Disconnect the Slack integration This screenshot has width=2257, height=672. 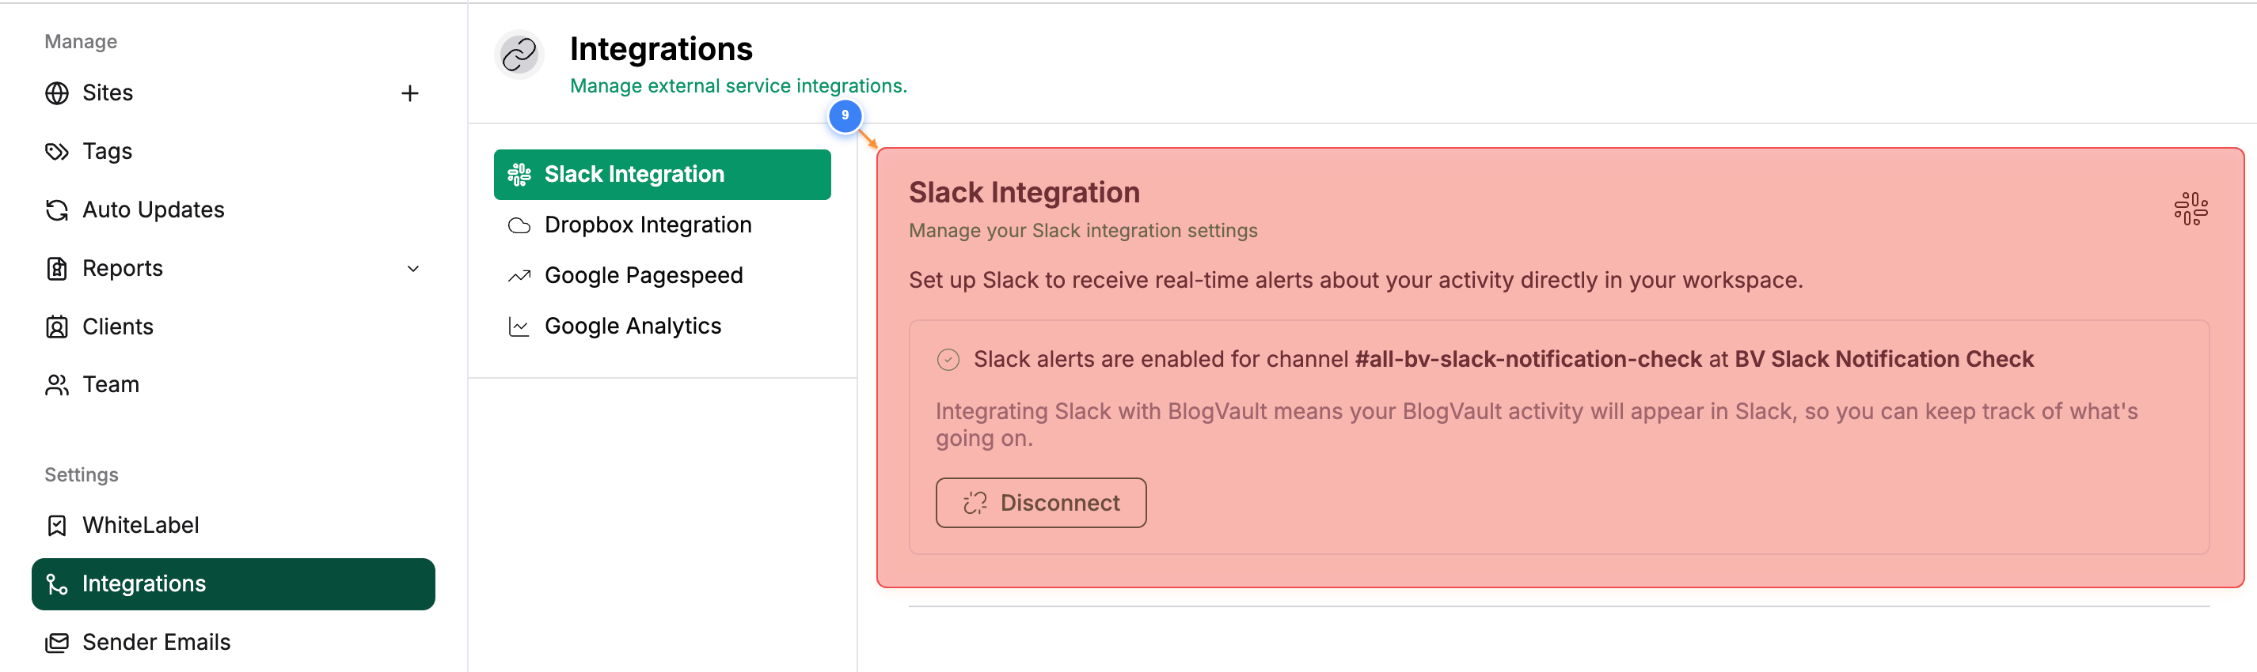(x=1041, y=503)
